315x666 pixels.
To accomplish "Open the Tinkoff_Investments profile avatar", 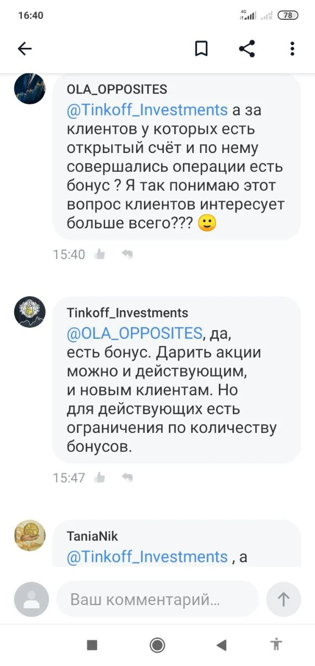I will 30,312.
